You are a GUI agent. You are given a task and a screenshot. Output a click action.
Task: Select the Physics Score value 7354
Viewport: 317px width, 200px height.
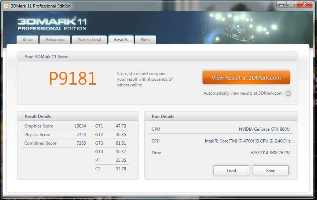pos(81,135)
